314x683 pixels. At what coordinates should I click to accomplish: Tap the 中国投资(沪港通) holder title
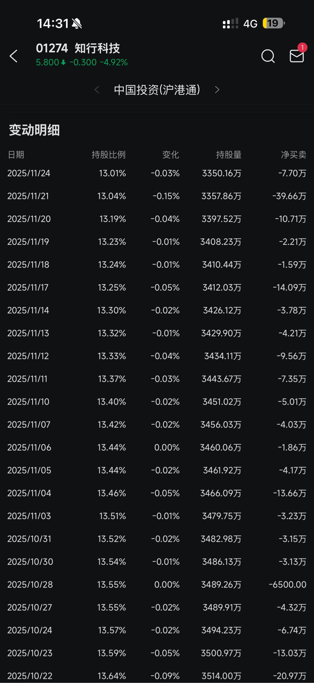(x=157, y=90)
